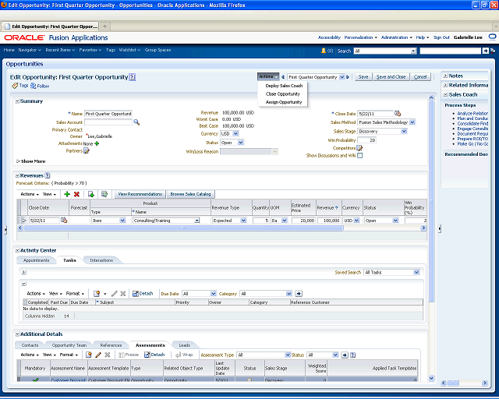499x399 pixels.
Task: Expand the revenue row detail triangle
Action: pyautogui.click(x=24, y=221)
